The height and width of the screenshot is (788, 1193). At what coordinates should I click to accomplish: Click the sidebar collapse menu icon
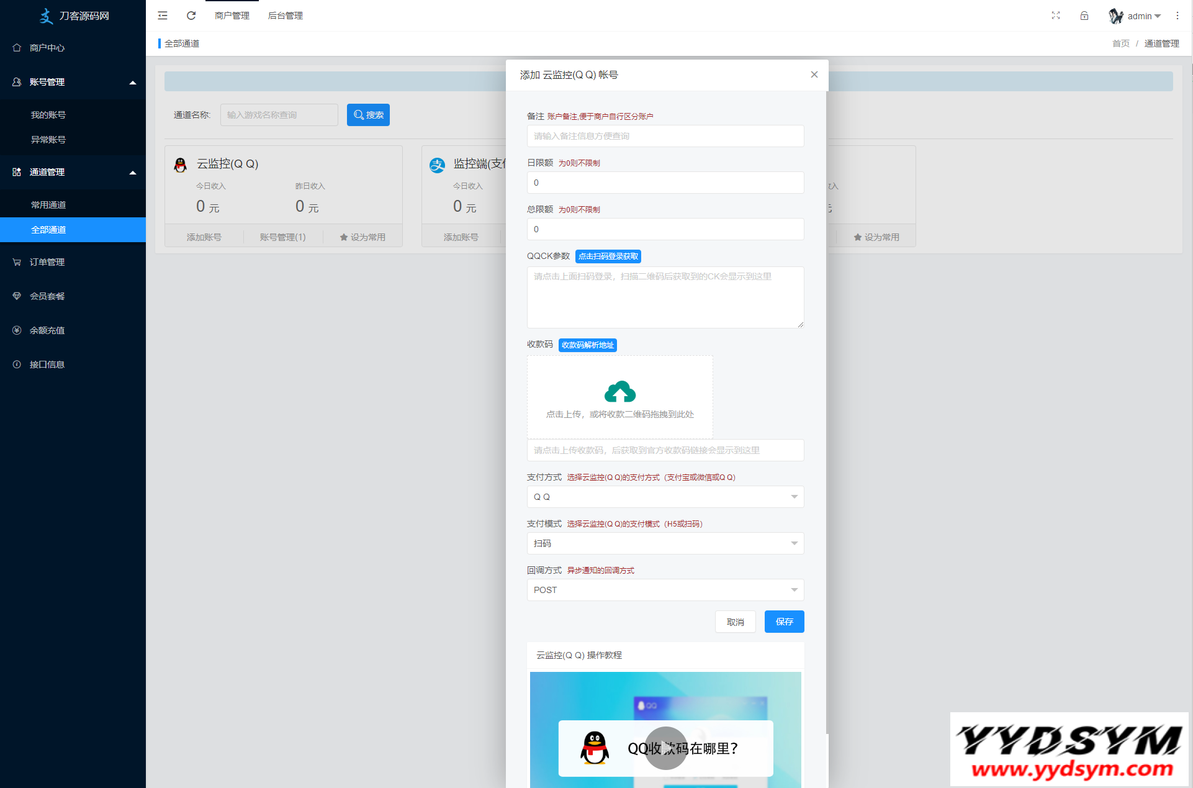pos(163,16)
